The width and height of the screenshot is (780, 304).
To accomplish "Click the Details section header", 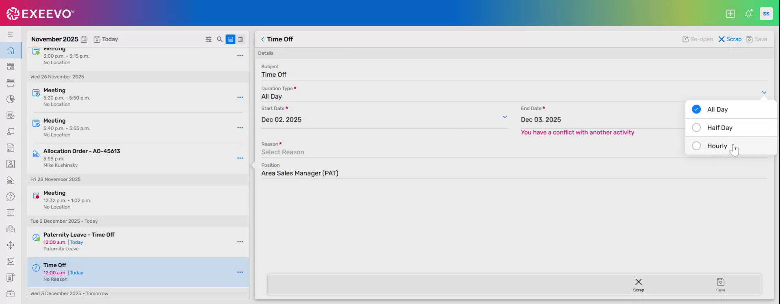I will click(x=514, y=53).
